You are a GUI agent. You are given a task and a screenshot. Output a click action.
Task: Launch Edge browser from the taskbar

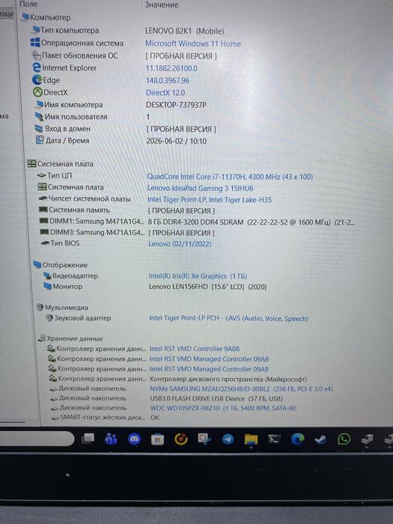pyautogui.click(x=297, y=439)
